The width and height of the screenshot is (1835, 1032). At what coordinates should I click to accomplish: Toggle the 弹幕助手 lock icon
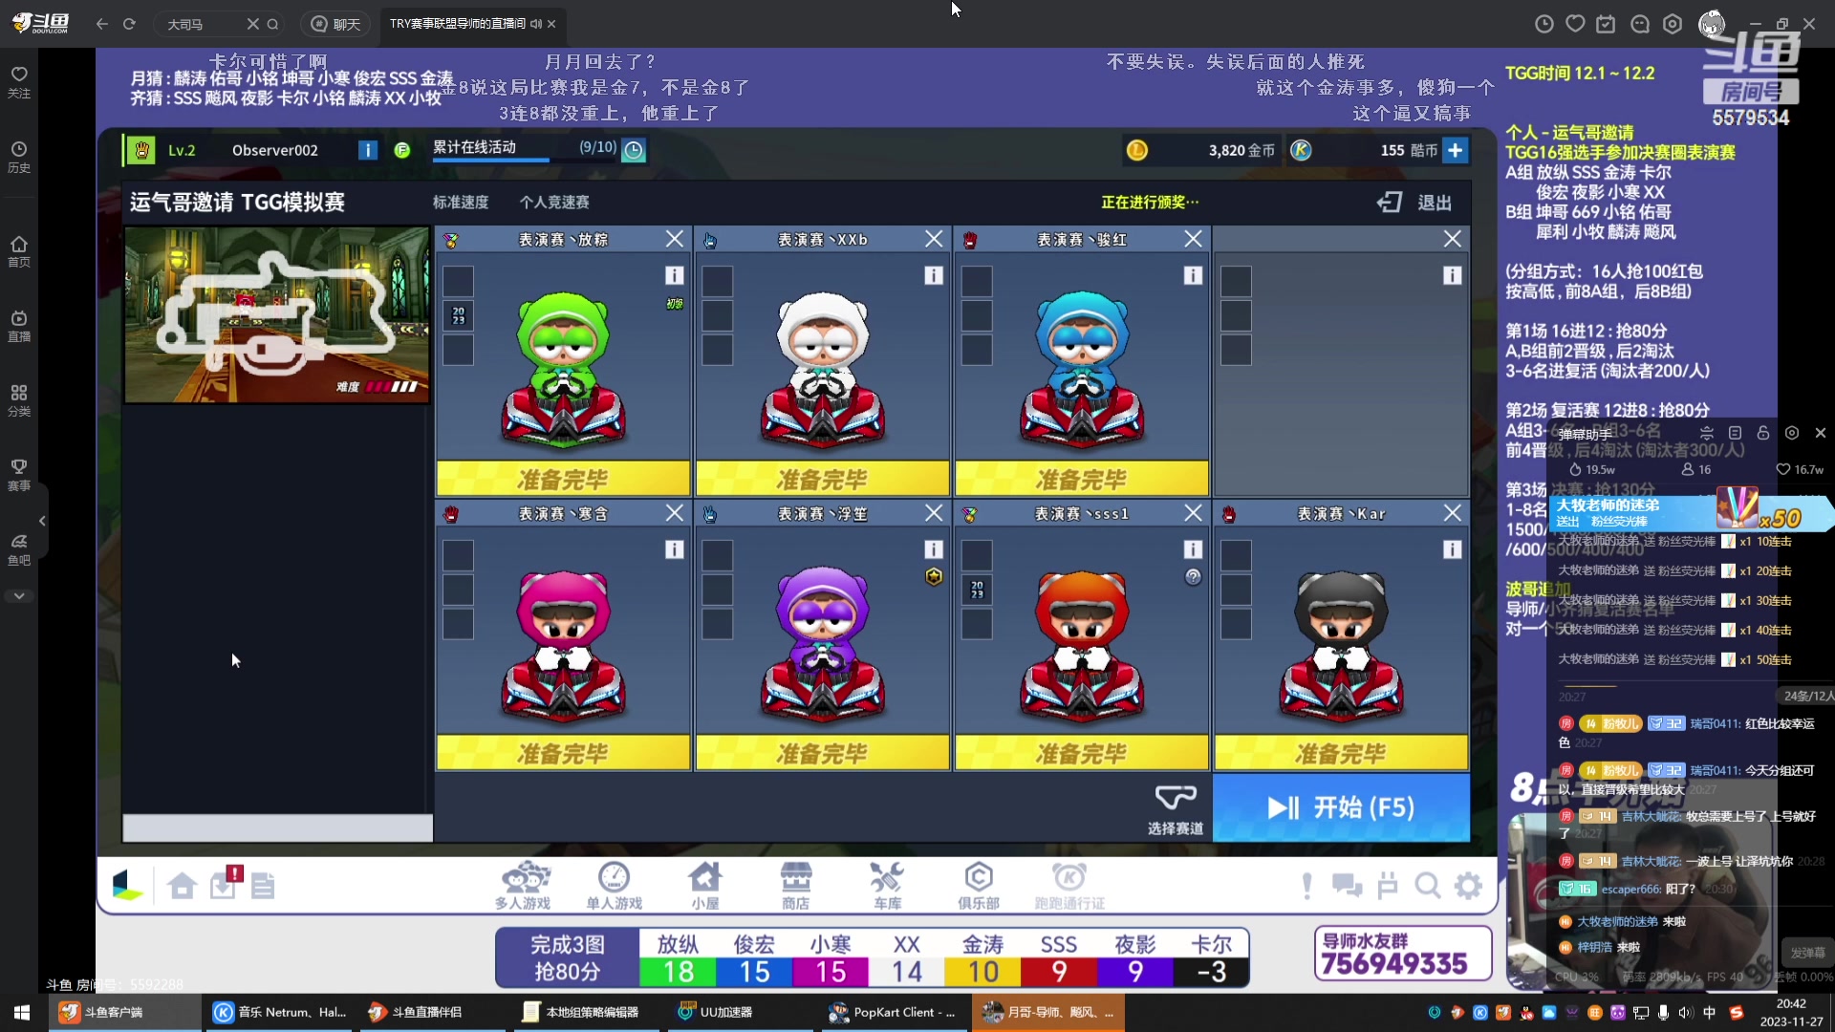coord(1763,433)
